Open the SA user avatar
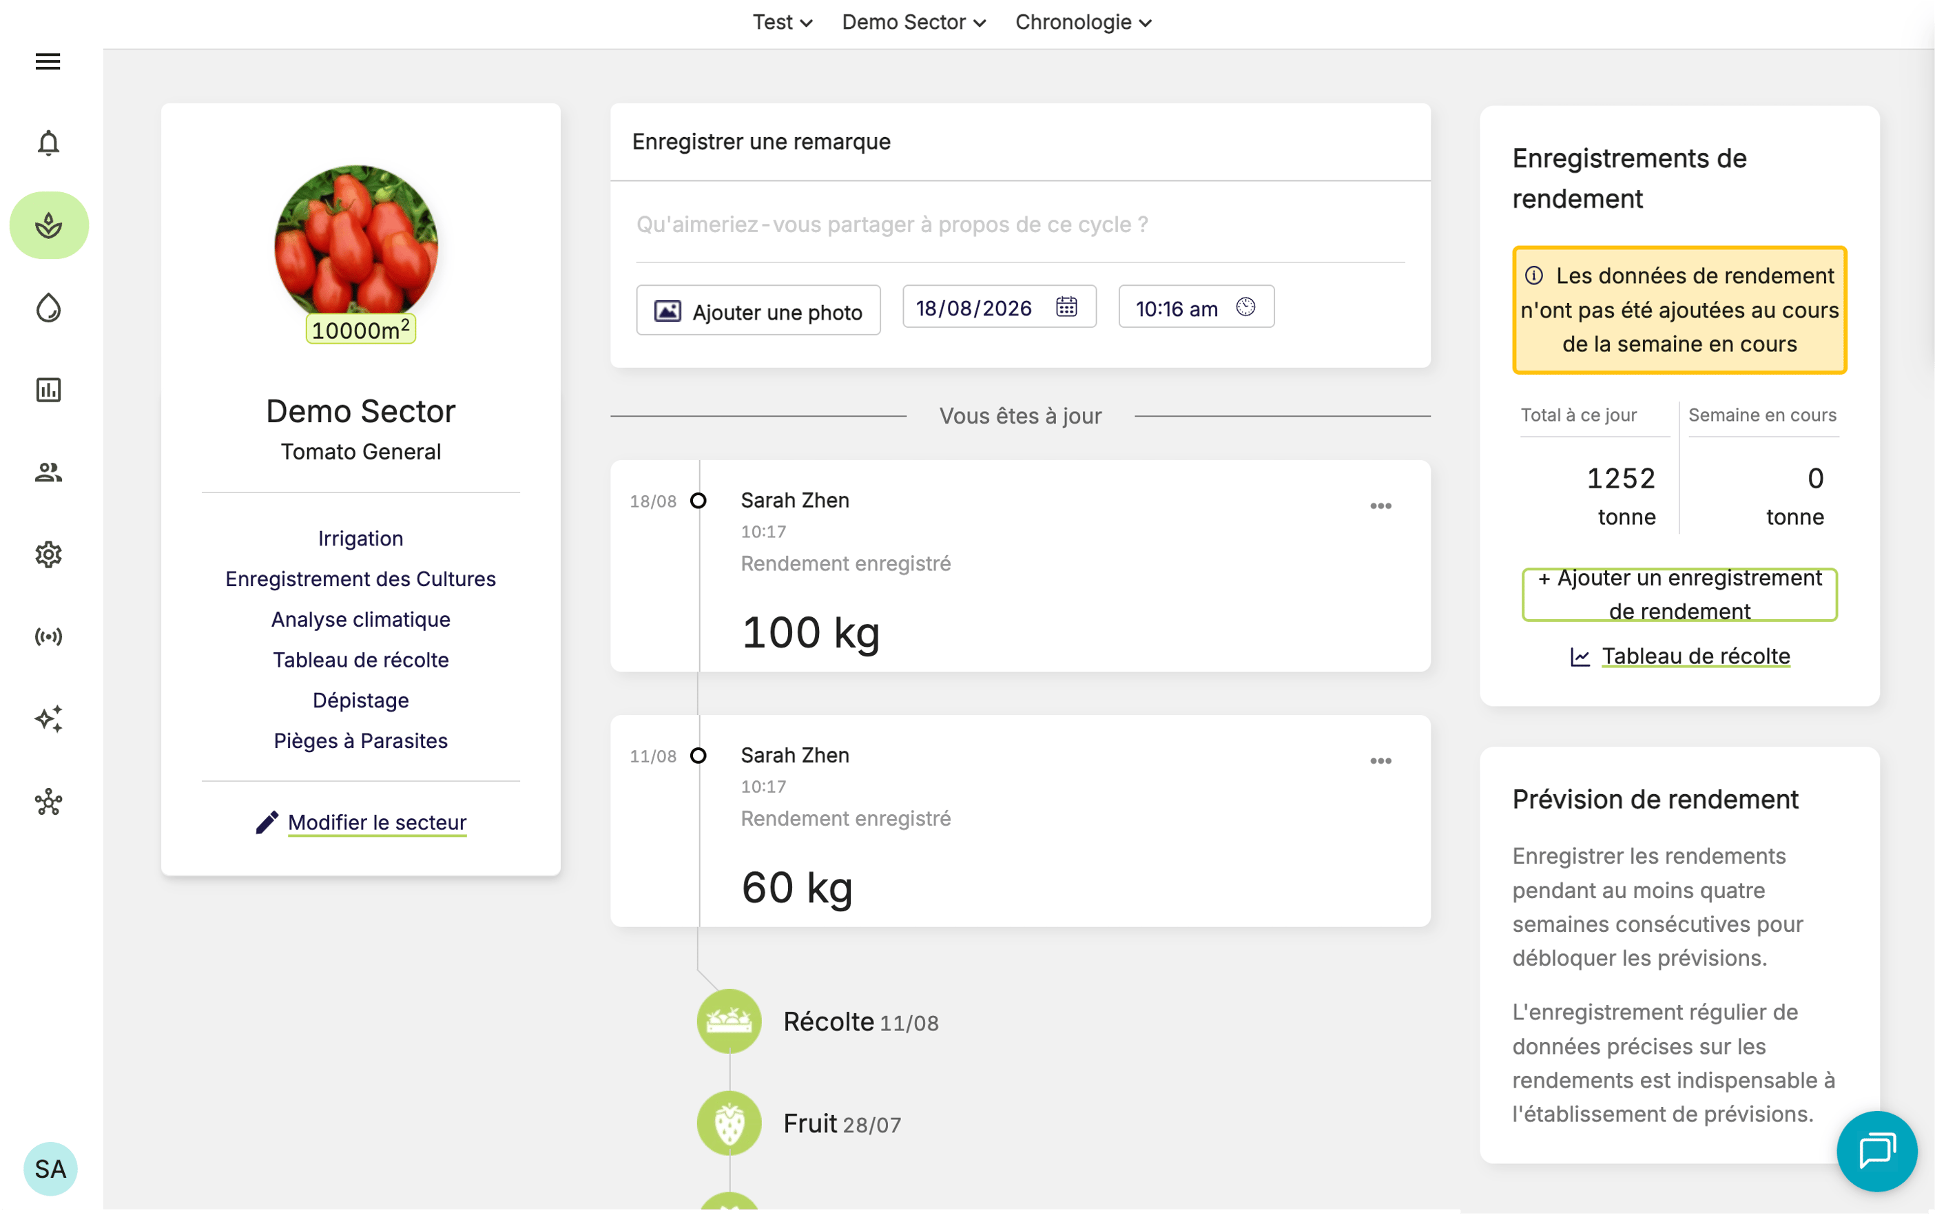This screenshot has width=1935, height=1215. [50, 1170]
